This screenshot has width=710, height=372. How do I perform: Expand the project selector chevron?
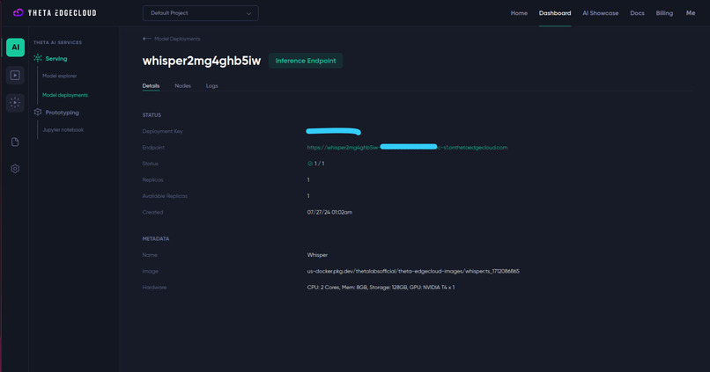pyautogui.click(x=248, y=13)
